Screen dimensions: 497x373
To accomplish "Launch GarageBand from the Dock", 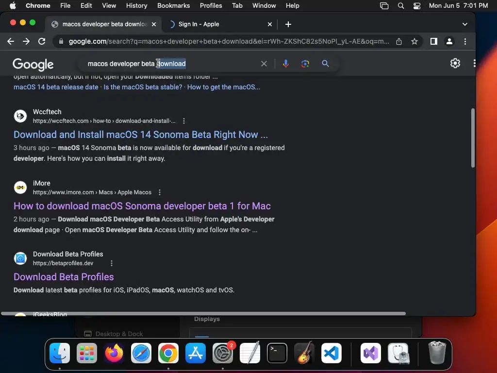I will (x=304, y=353).
